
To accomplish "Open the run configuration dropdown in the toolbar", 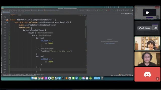I will tap(83, 10).
